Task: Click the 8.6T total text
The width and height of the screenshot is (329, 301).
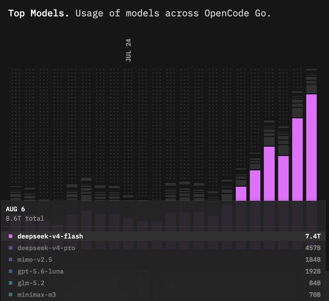Action: point(25,218)
